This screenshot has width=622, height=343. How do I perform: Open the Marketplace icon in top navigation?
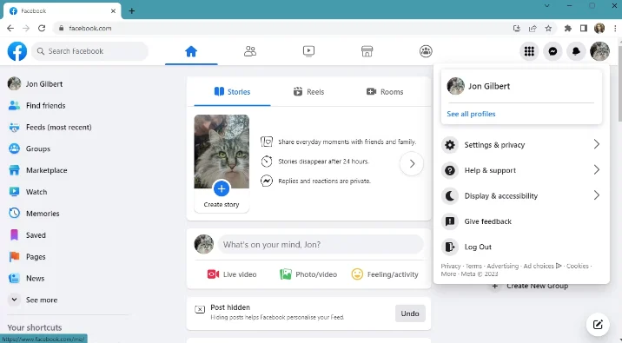pyautogui.click(x=367, y=51)
